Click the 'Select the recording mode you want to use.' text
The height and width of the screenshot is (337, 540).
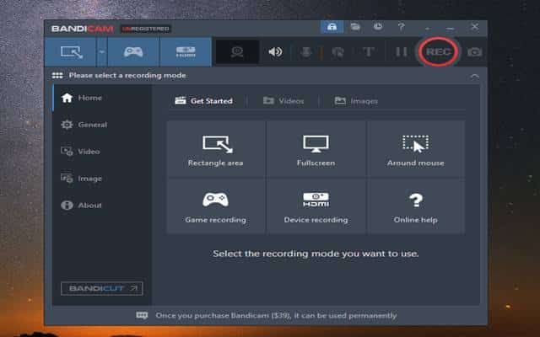[x=316, y=254]
